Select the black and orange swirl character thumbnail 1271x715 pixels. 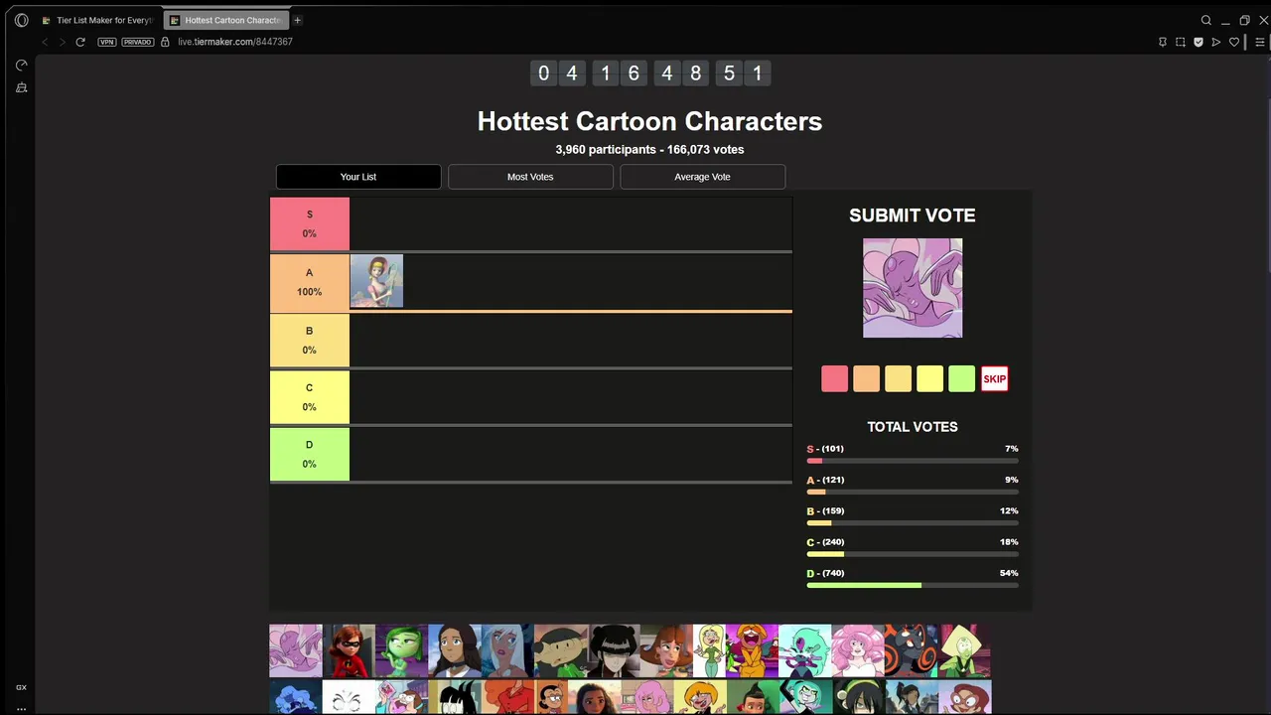[912, 650]
